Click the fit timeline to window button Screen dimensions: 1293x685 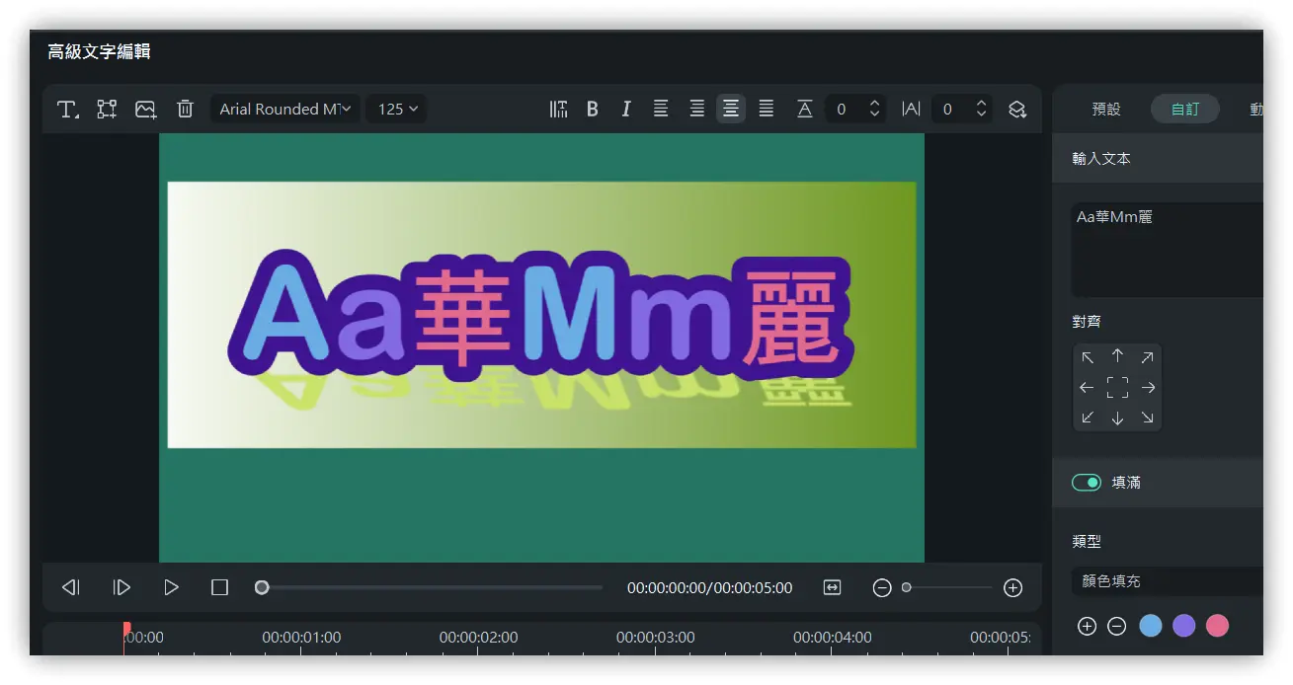832,587
